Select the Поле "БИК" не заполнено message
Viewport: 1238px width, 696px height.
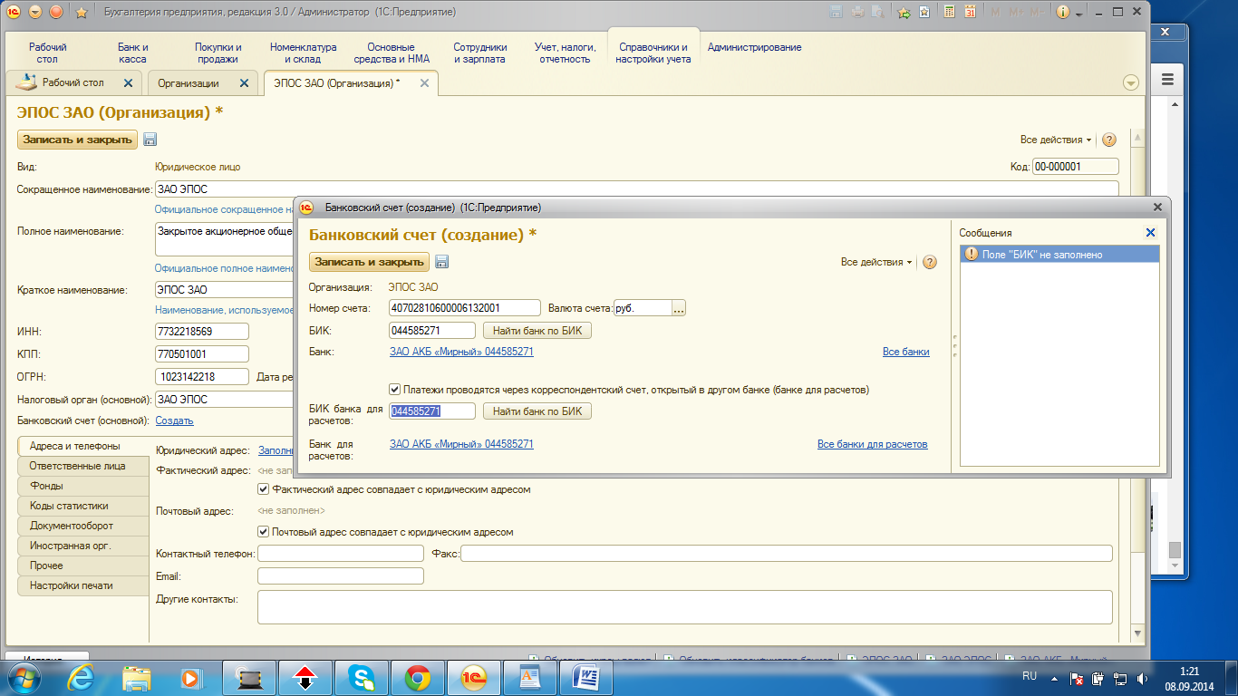1059,255
